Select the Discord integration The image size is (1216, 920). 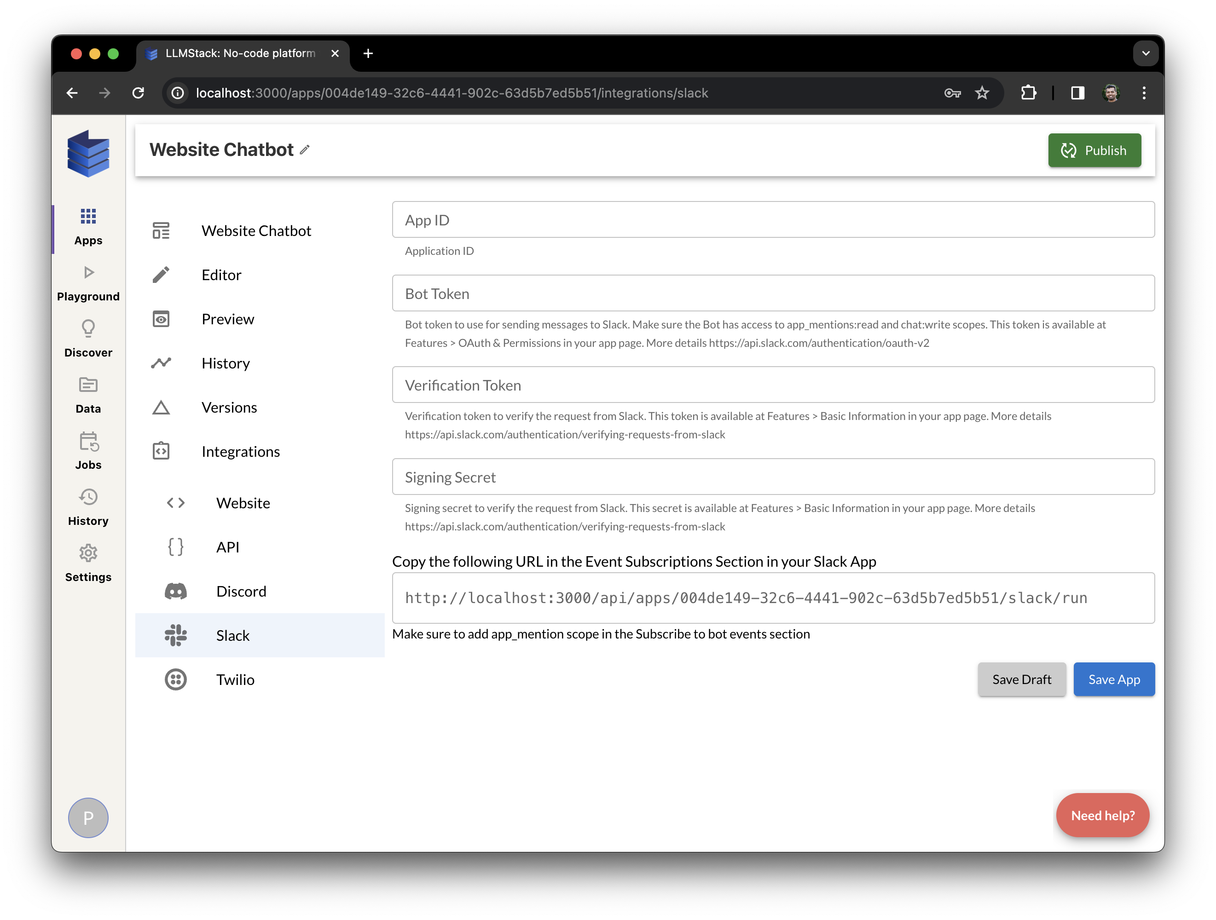coord(241,591)
